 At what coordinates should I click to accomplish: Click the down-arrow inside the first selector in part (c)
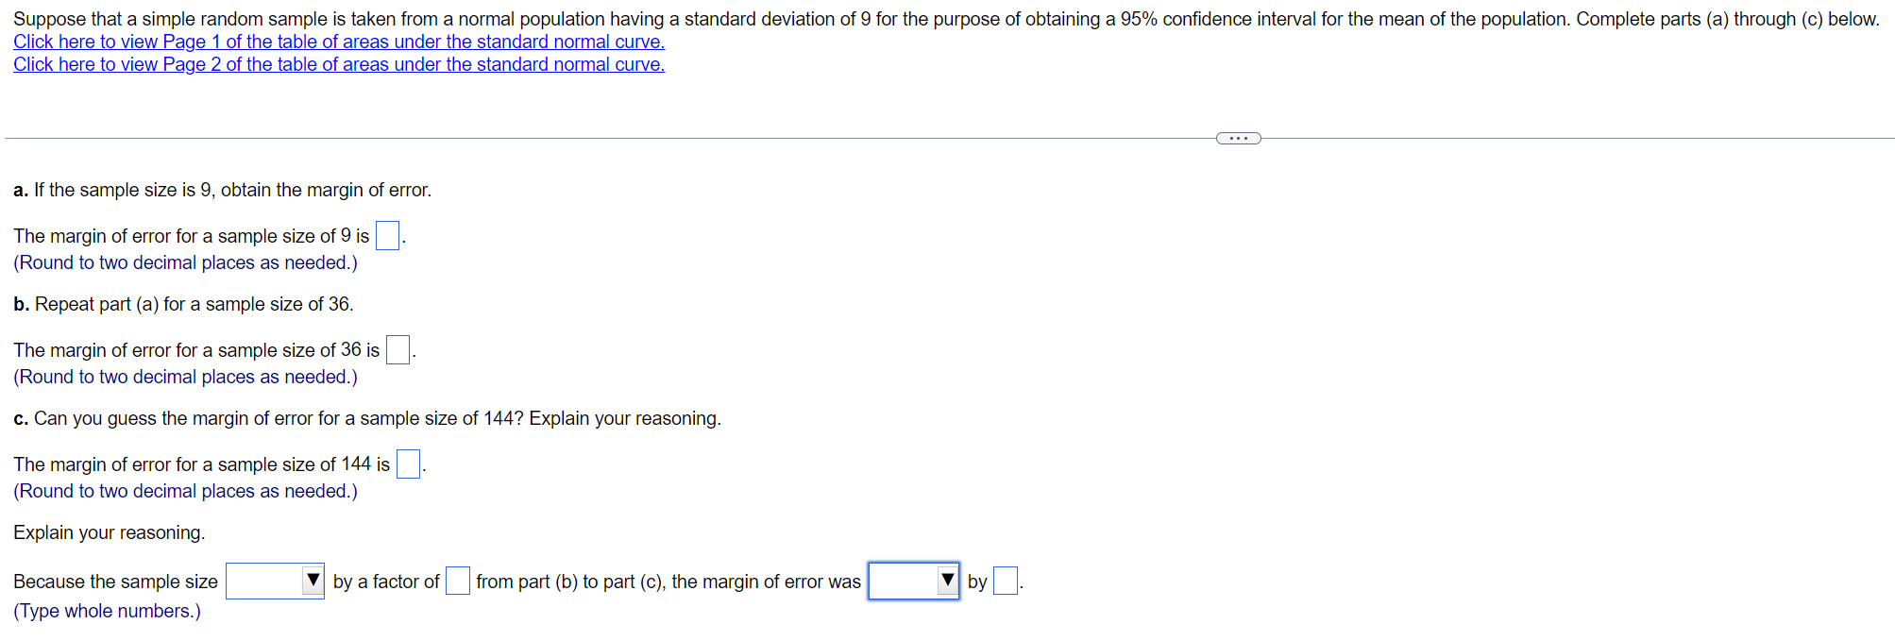point(313,582)
